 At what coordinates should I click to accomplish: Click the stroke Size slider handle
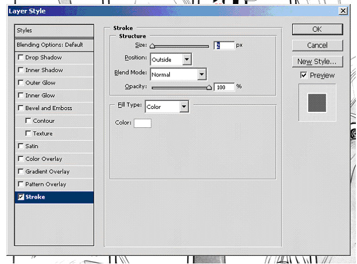(x=152, y=46)
